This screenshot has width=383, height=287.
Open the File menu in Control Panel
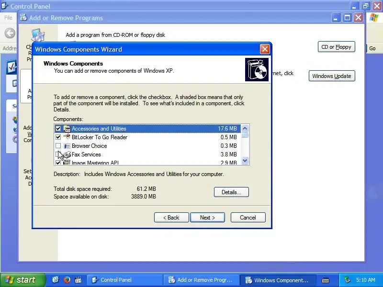coord(8,18)
